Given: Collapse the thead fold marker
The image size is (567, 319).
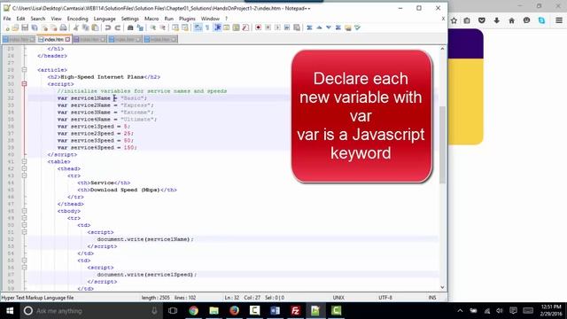Looking at the screenshot, I should point(24,168).
